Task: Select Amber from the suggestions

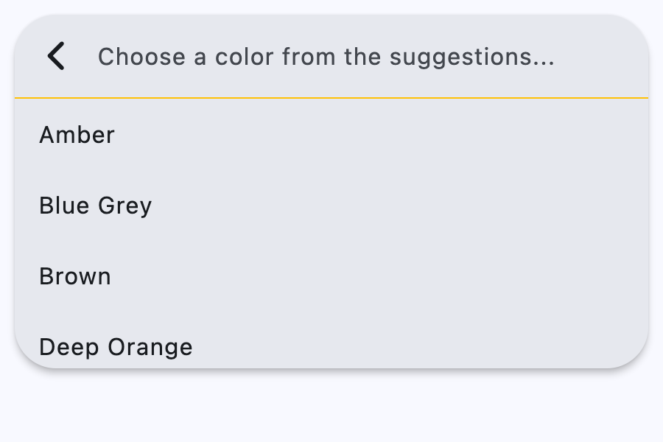Action: (x=77, y=135)
